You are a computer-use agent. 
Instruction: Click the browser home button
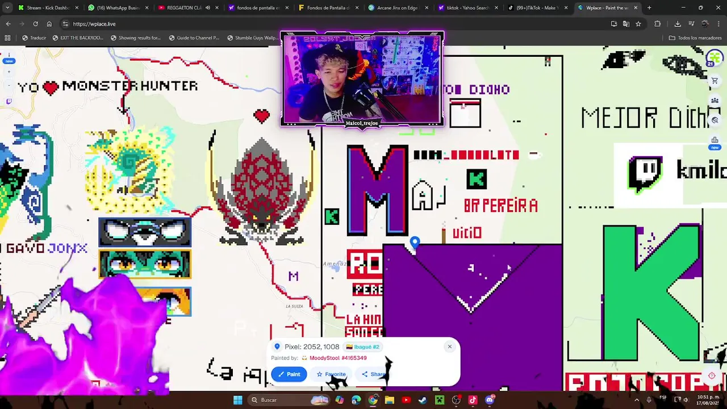[49, 24]
